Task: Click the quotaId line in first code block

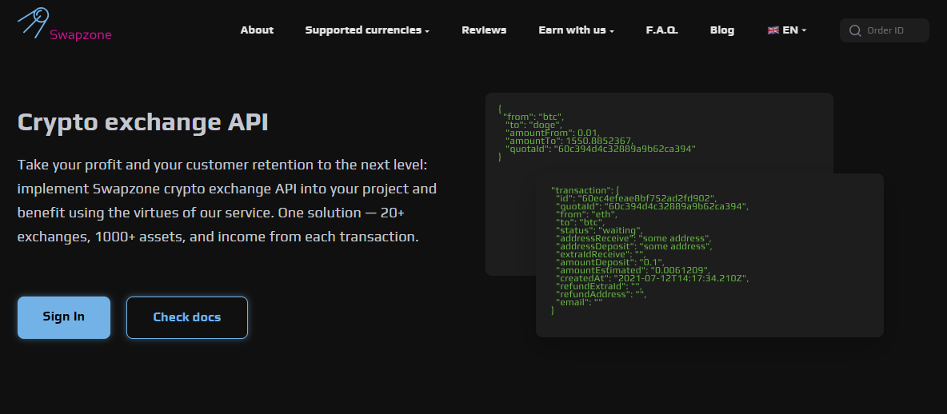Action: (x=601, y=149)
